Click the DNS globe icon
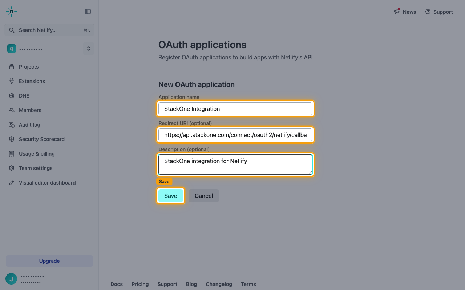The width and height of the screenshot is (465, 290). click(x=12, y=96)
